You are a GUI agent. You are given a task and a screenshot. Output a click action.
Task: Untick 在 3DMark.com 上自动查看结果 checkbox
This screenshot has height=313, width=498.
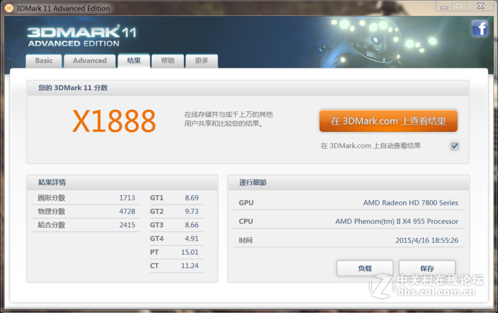tap(454, 146)
